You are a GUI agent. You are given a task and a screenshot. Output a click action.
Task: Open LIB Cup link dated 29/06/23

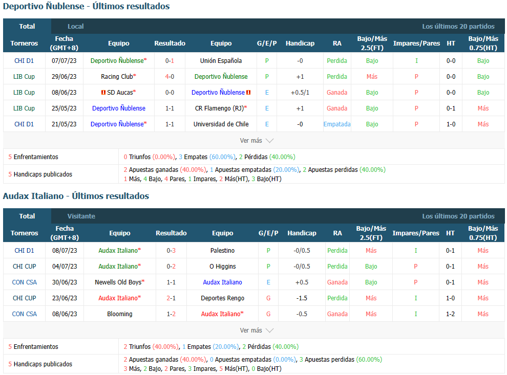tap(24, 77)
